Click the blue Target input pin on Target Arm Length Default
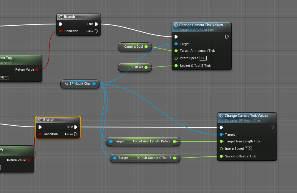This screenshot has height=193, width=297. coord(111,142)
